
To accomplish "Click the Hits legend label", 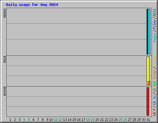I will (x=155, y=13).
